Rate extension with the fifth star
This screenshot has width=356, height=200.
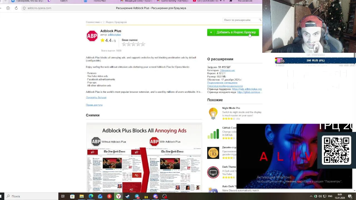point(143,44)
